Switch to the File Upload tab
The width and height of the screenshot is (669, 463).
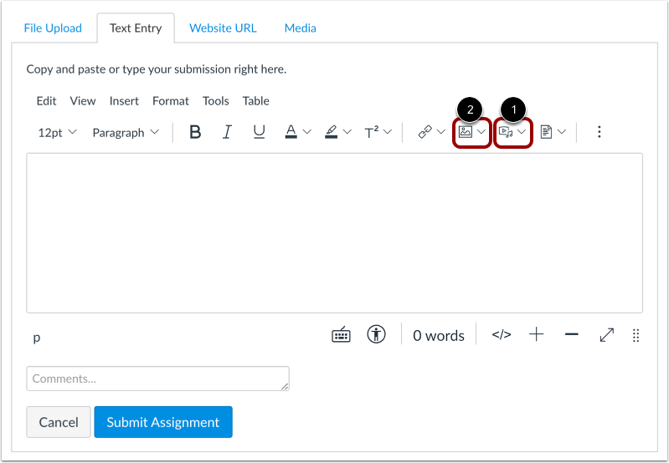coord(53,28)
